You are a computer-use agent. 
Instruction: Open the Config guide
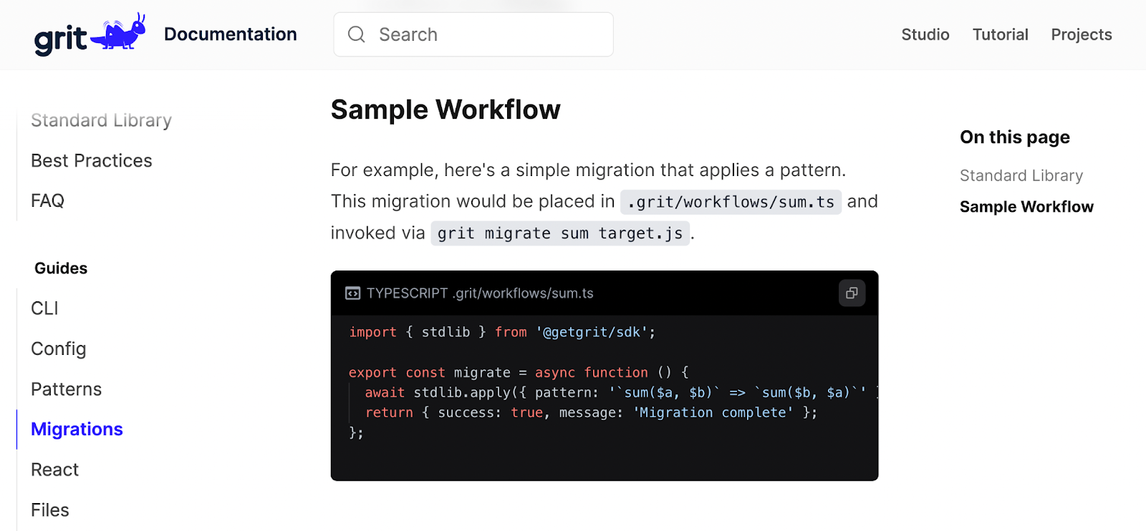click(59, 349)
